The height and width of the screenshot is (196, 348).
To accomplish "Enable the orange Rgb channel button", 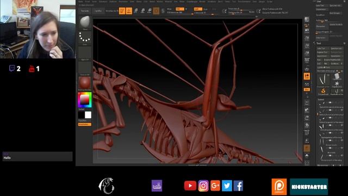I will point(180,9).
